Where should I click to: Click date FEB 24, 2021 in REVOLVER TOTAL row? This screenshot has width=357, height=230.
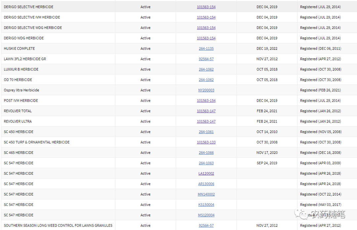pos(267,111)
